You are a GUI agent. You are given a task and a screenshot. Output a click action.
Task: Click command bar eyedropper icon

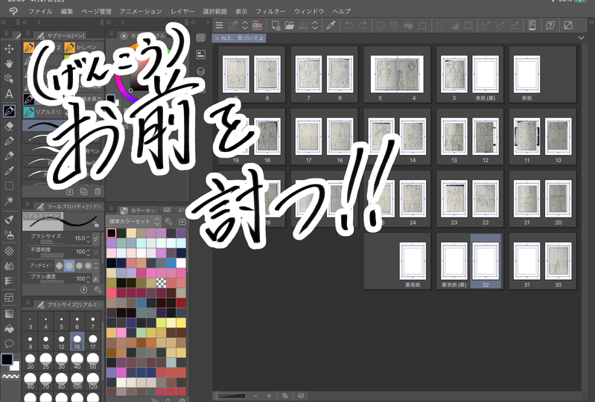[x=331, y=25]
